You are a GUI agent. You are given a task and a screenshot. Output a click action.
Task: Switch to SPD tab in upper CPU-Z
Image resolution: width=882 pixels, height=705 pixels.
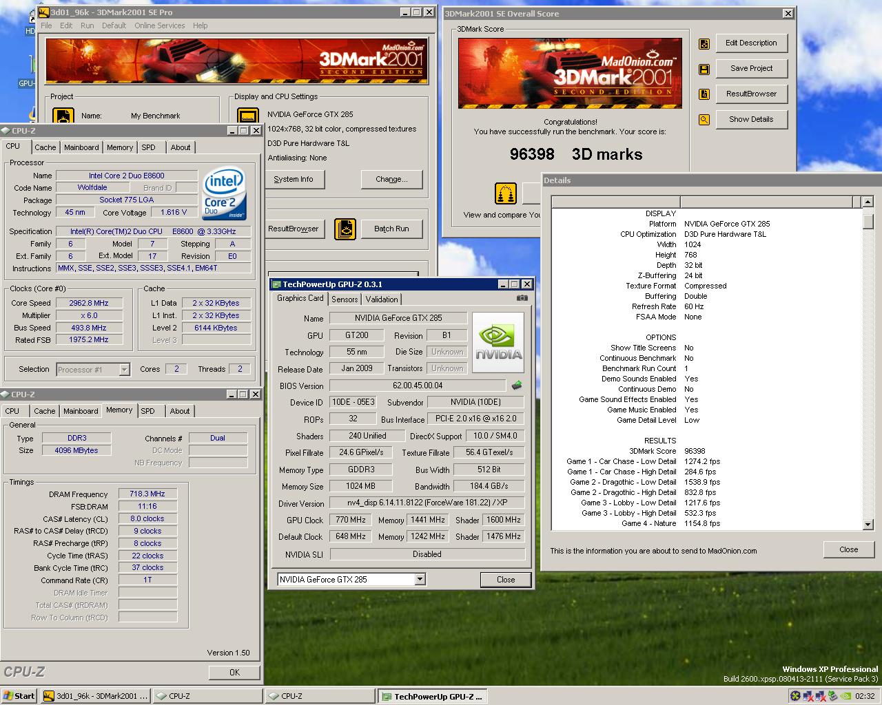pos(148,147)
